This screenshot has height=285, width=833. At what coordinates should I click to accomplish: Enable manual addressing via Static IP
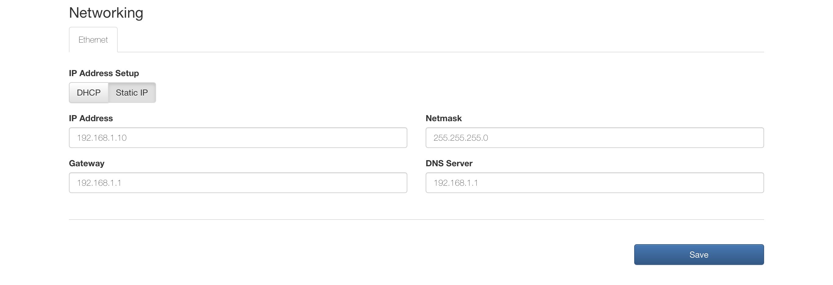coord(132,93)
